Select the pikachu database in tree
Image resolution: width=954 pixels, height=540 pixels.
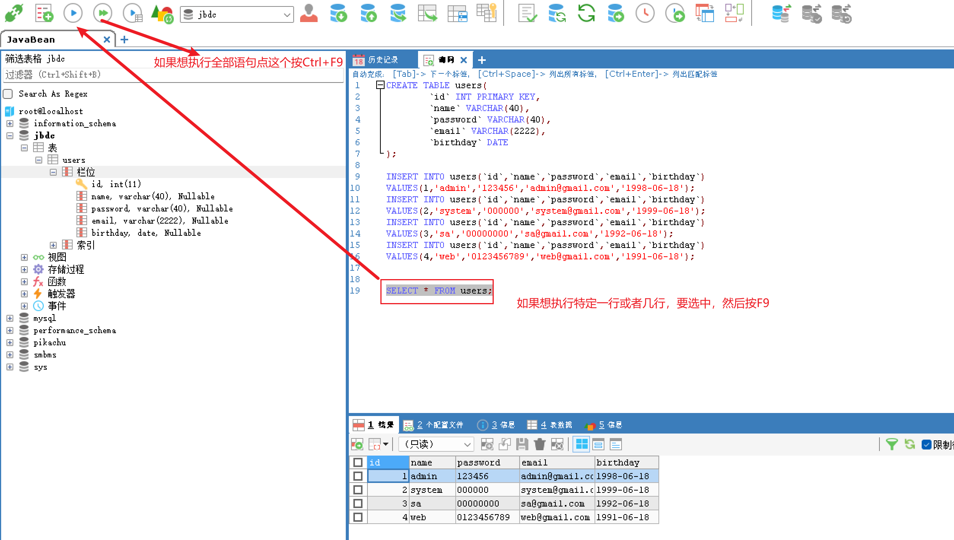(49, 343)
